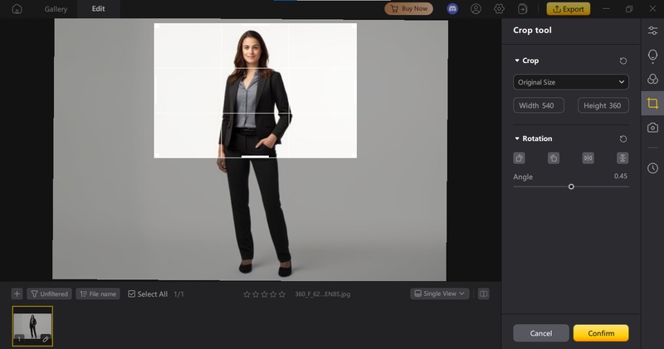Rate the photo one star
The height and width of the screenshot is (349, 664).
[247, 294]
